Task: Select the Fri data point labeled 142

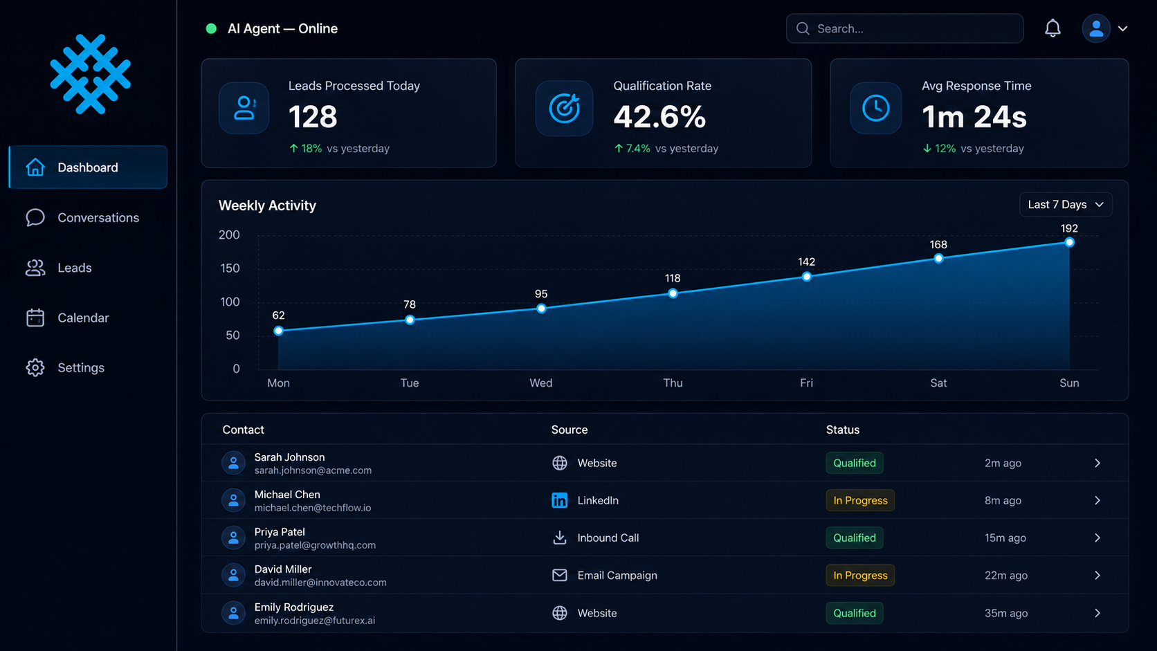Action: pos(807,277)
